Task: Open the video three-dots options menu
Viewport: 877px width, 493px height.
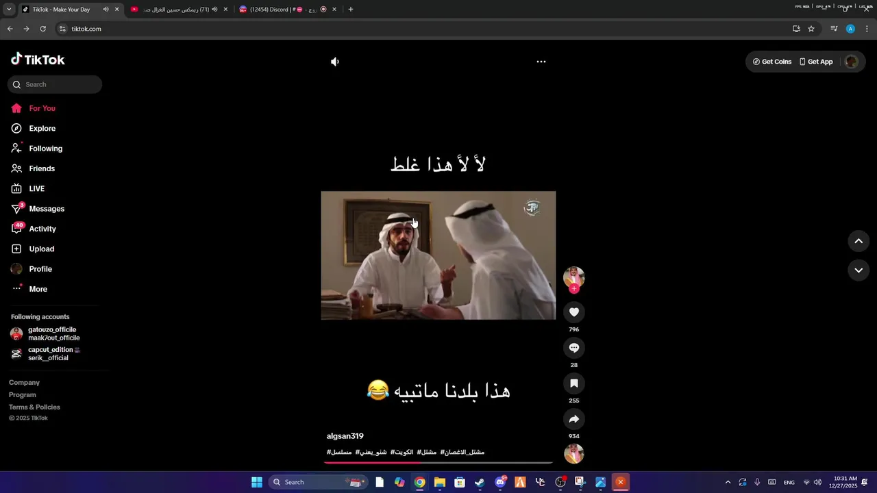Action: [x=541, y=62]
